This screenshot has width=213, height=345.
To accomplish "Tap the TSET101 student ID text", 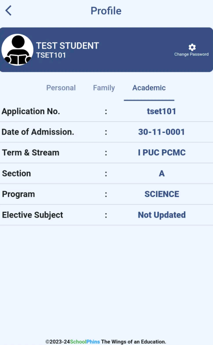I will click(51, 55).
